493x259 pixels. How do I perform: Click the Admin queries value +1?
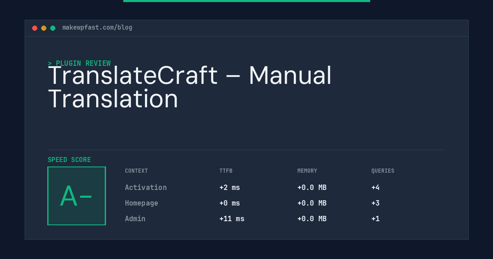(376, 219)
